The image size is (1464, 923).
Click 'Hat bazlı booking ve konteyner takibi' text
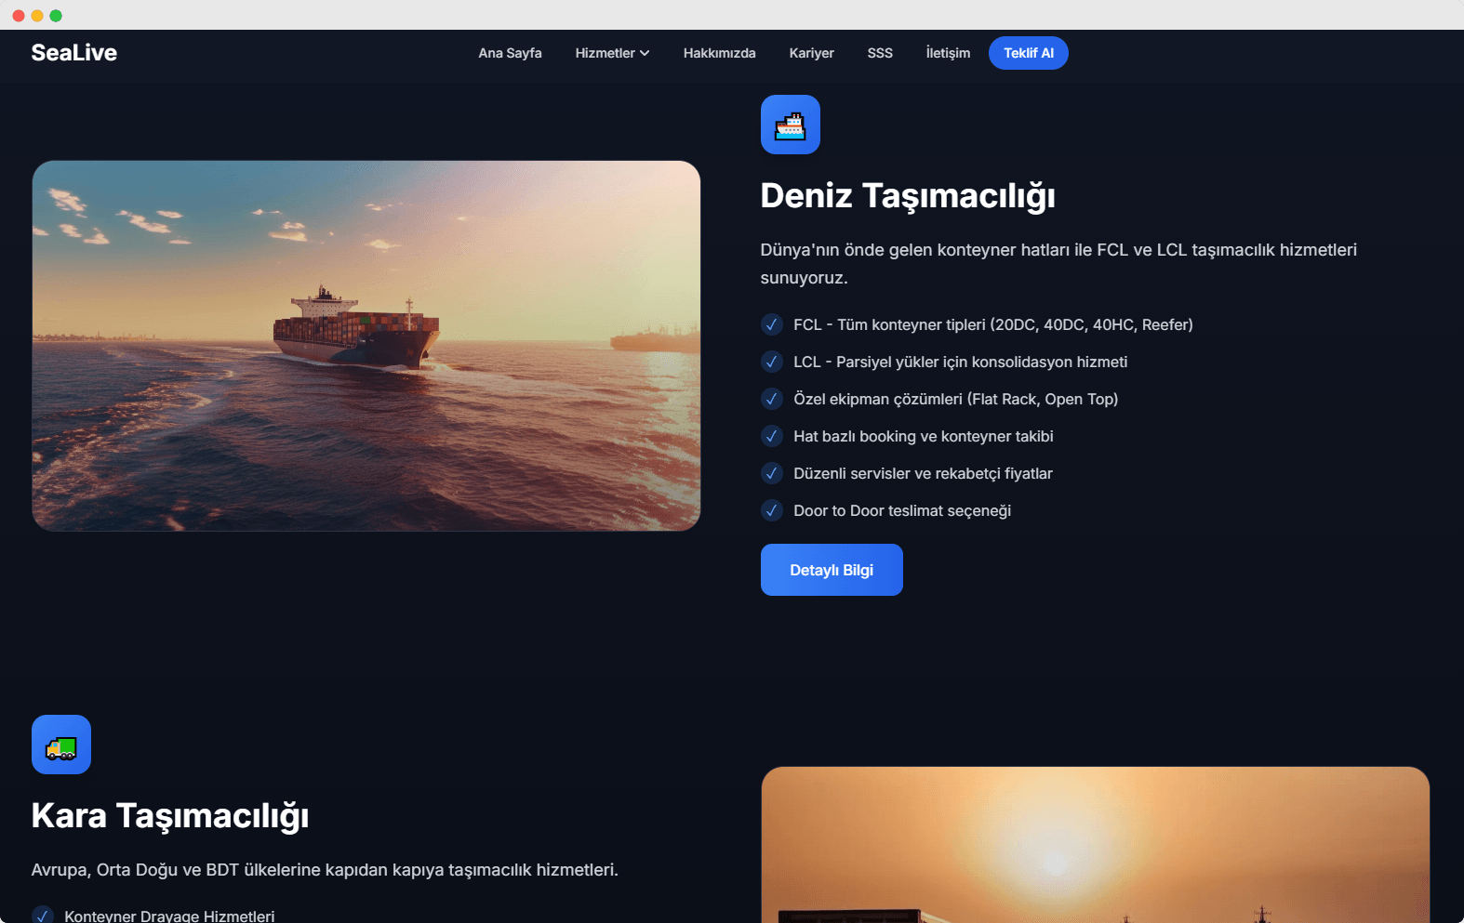tap(924, 436)
